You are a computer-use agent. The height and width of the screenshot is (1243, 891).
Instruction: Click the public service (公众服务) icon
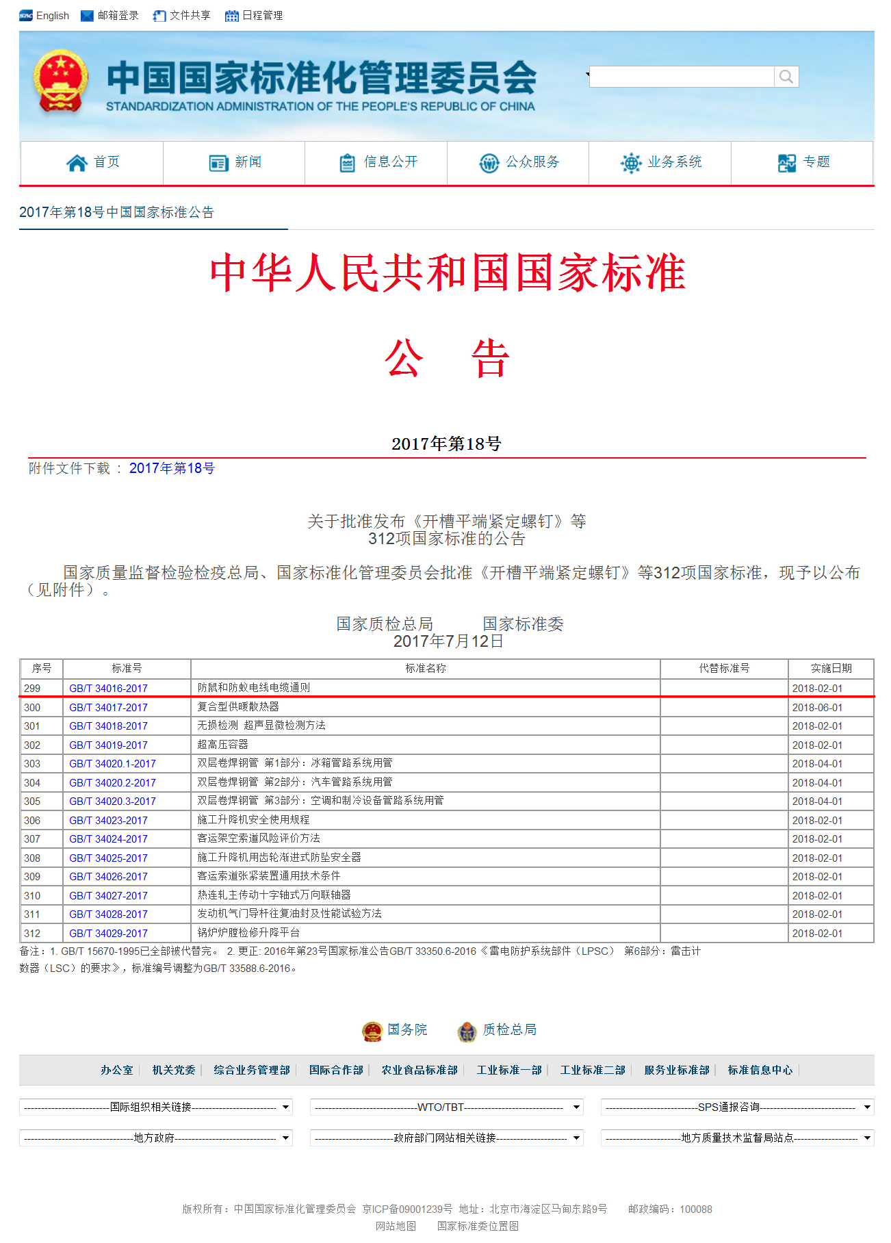[x=489, y=163]
